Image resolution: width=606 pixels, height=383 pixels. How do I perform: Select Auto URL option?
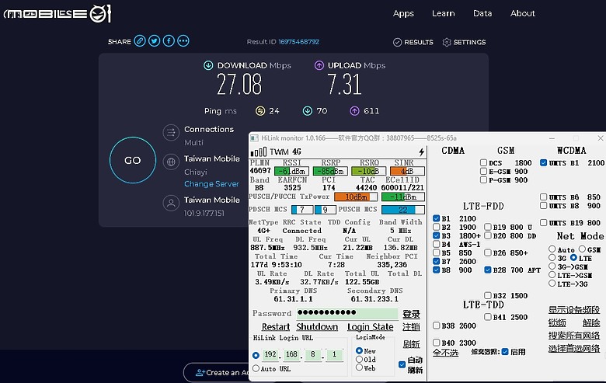pyautogui.click(x=256, y=368)
